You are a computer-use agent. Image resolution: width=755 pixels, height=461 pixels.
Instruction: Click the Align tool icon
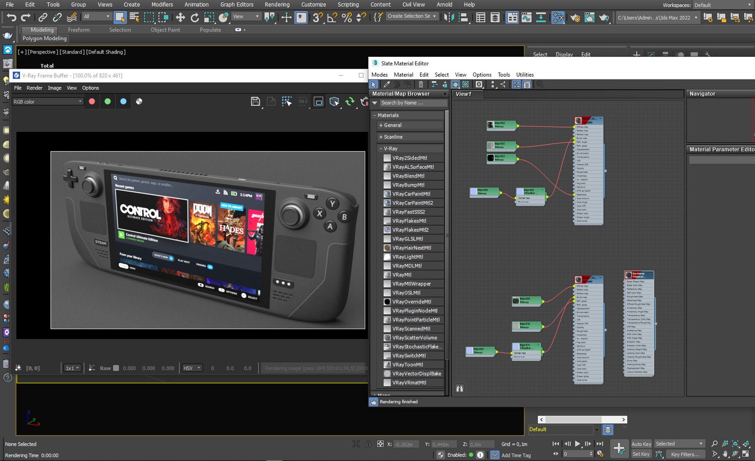pyautogui.click(x=463, y=17)
